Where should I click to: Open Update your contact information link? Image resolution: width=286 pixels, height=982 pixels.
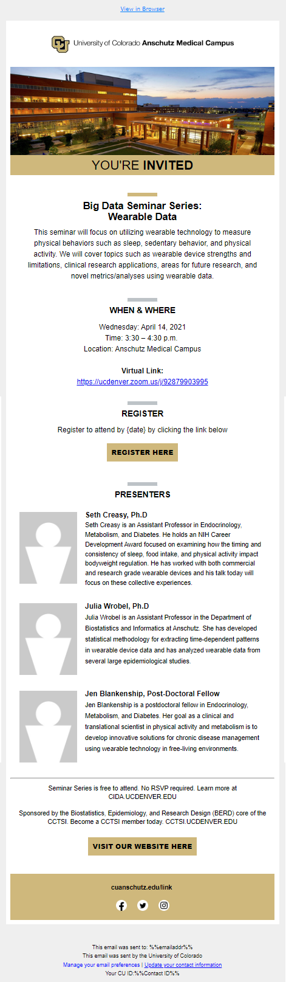tap(183, 965)
